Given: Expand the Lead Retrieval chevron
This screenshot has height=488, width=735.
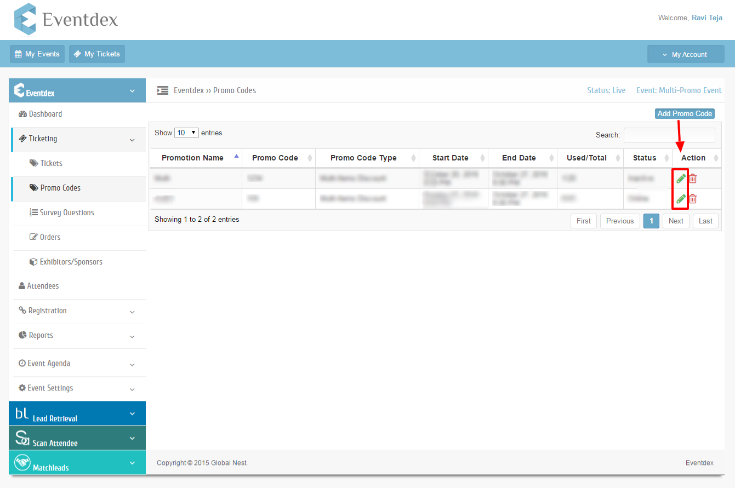Looking at the screenshot, I should tap(132, 414).
